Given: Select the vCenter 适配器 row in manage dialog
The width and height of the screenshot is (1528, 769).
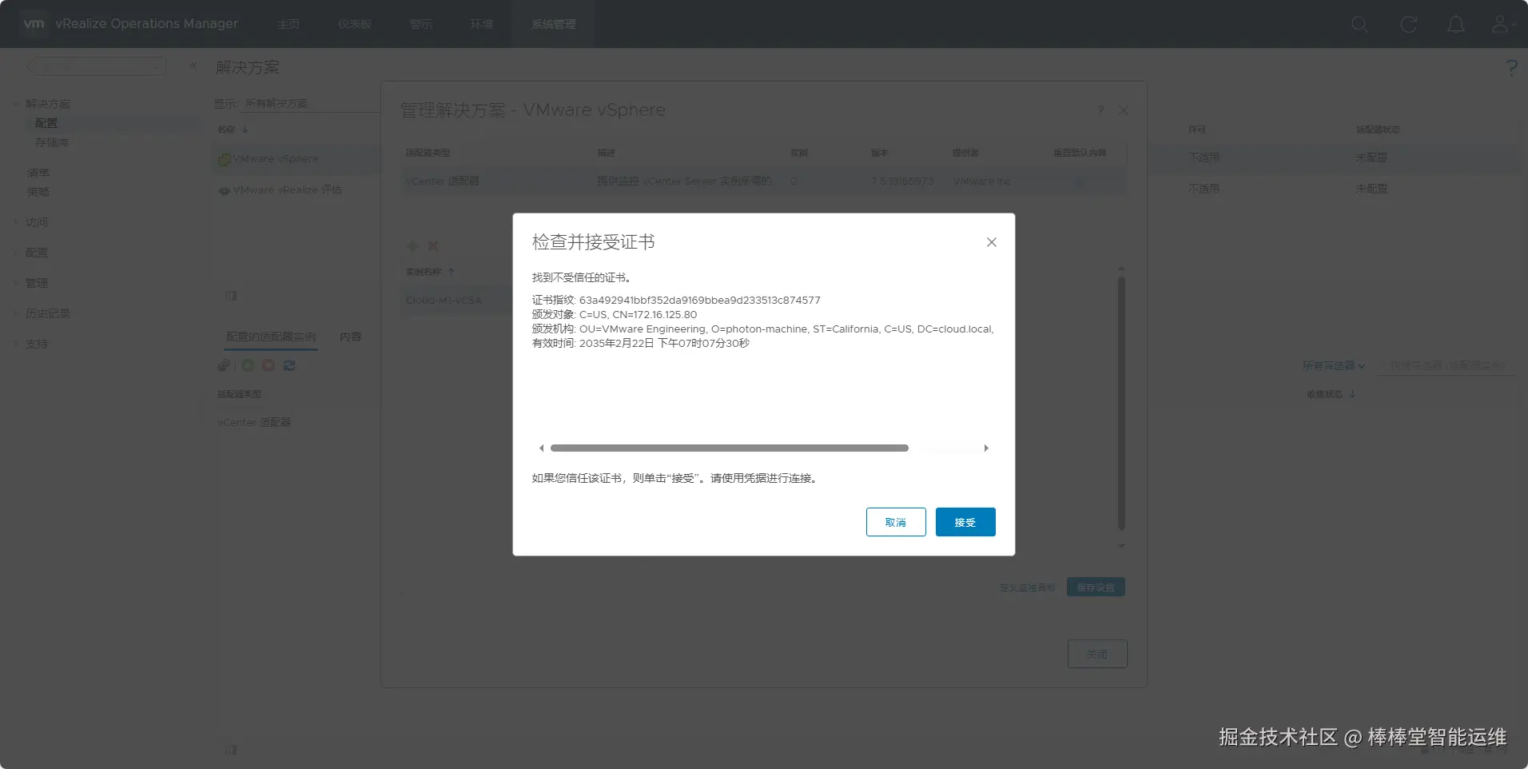Looking at the screenshot, I should 763,181.
